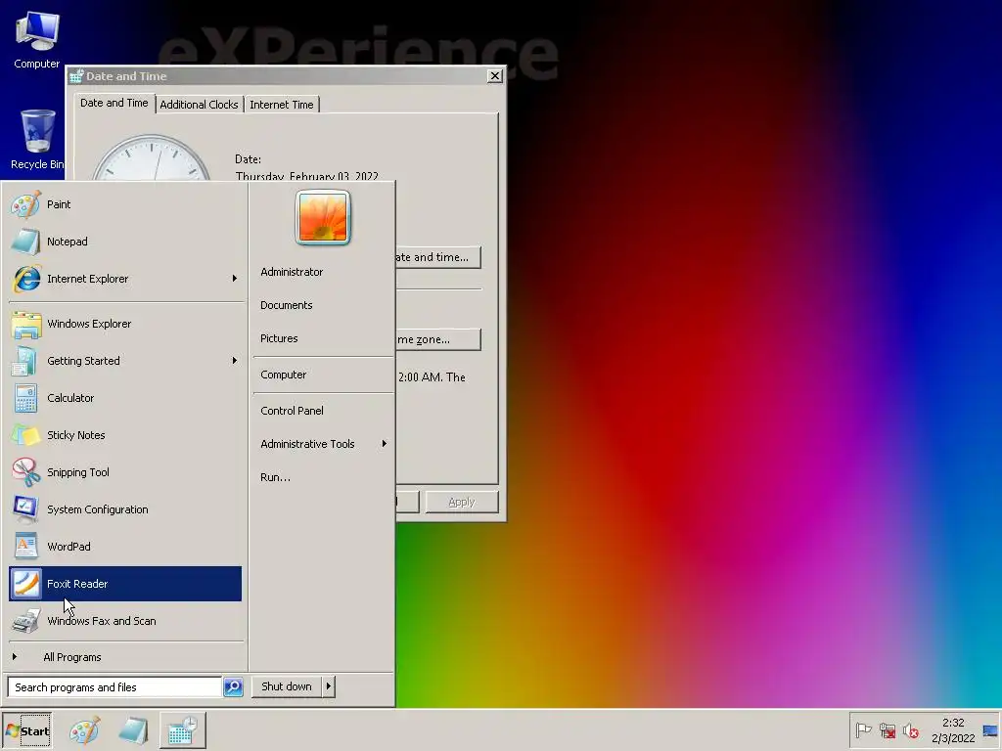Launch the Foxit Reader icon
The width and height of the screenshot is (1002, 751).
pos(25,583)
